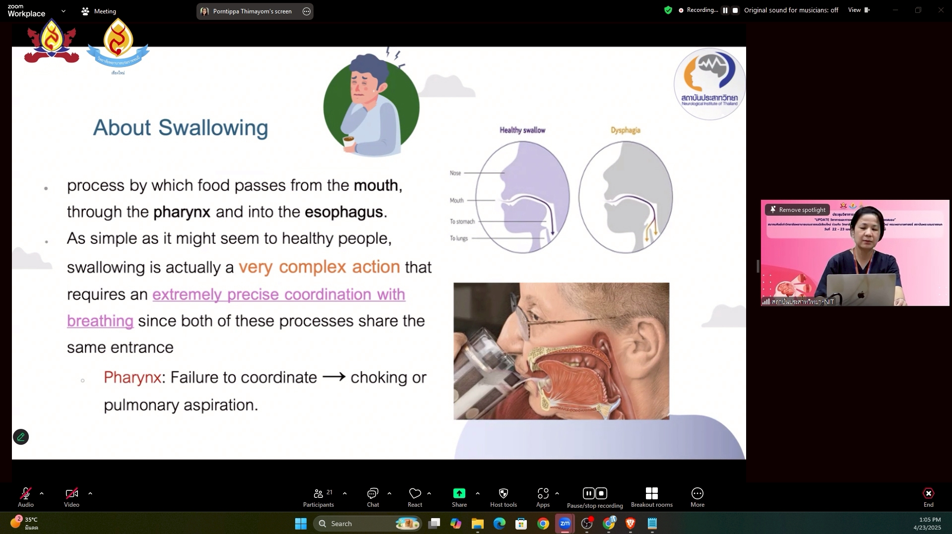Click Porntippa Thimayom's screen label
952x534 pixels.
coord(253,11)
